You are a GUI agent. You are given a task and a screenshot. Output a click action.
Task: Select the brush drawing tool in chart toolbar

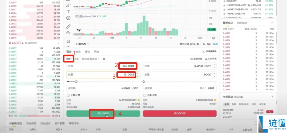68,5
